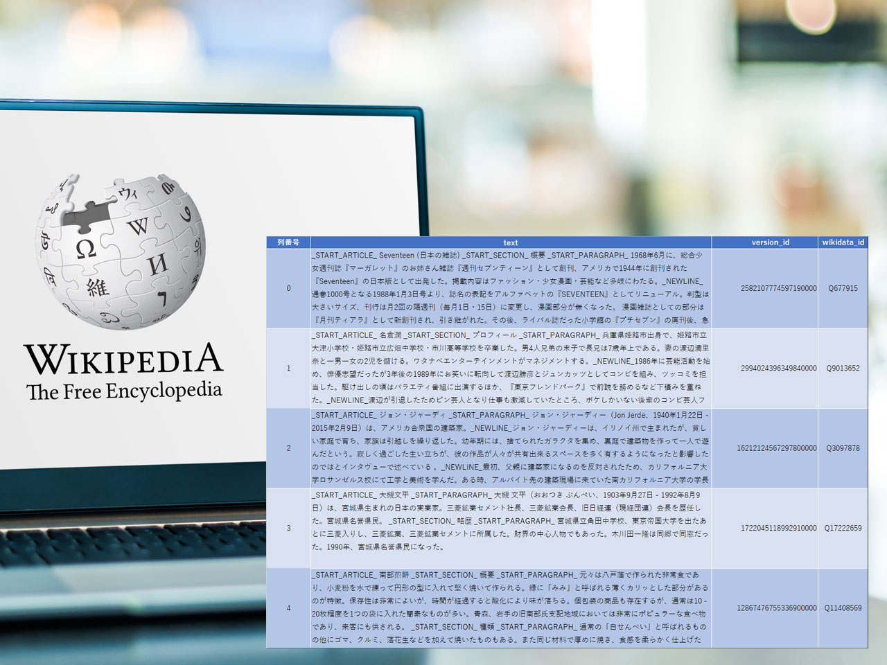Select the ジョン・ジャーディ article text cell

(511, 448)
